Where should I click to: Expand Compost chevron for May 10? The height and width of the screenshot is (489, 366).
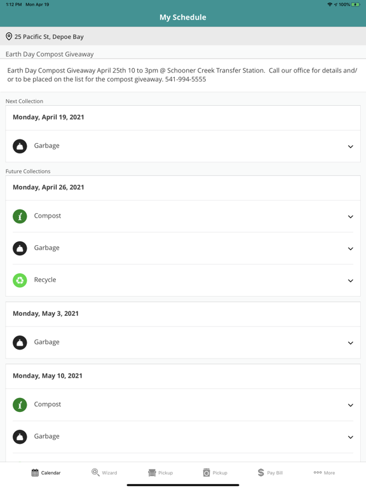tap(351, 405)
